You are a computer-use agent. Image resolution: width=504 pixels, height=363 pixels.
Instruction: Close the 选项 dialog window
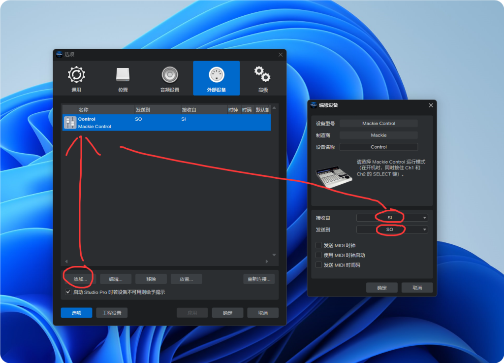click(x=281, y=55)
